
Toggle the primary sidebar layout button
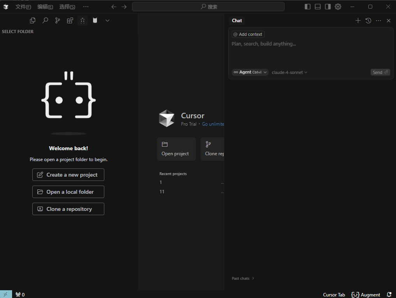click(x=308, y=7)
